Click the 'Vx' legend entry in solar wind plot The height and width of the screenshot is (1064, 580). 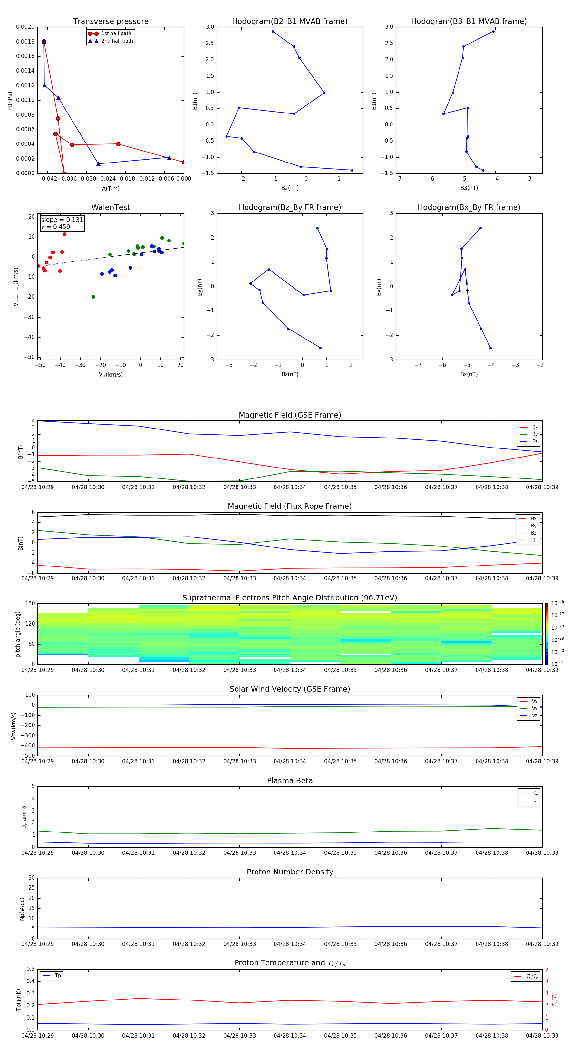pyautogui.click(x=529, y=701)
